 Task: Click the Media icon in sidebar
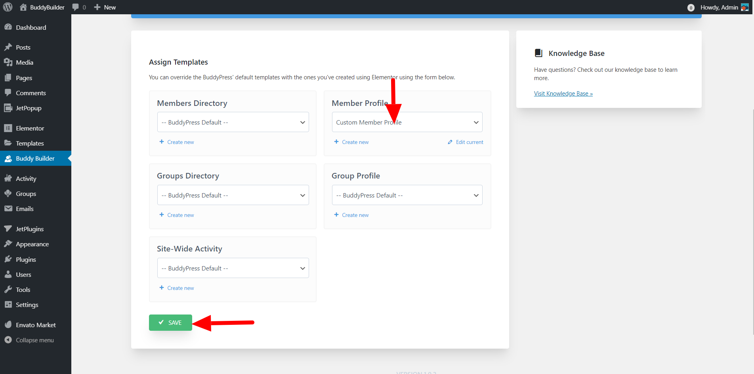[8, 62]
